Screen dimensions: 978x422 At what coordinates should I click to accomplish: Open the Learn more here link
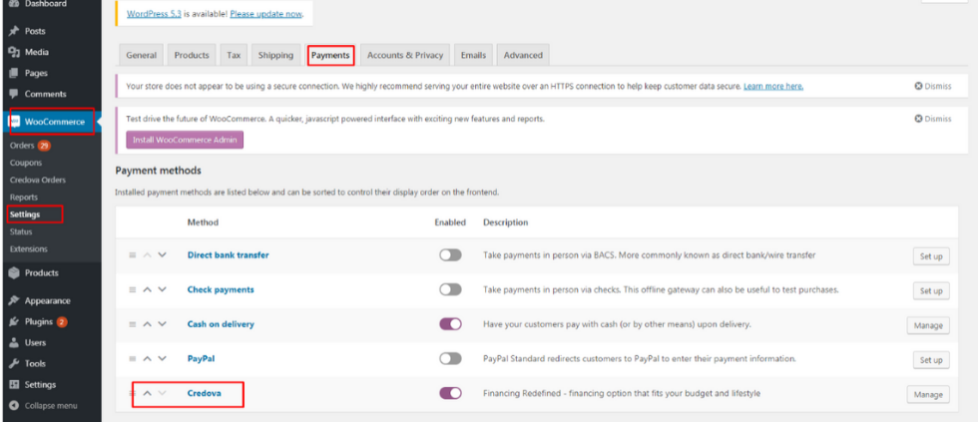pos(773,86)
